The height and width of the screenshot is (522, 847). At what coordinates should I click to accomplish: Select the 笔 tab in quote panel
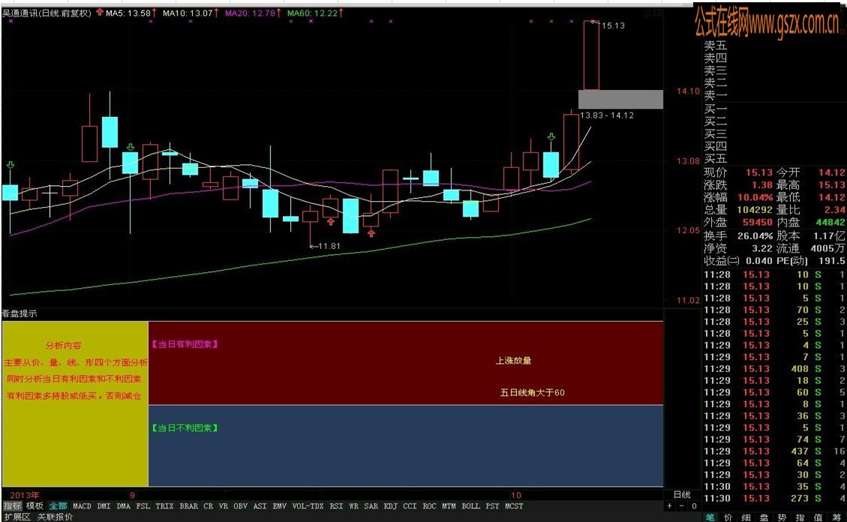[710, 517]
